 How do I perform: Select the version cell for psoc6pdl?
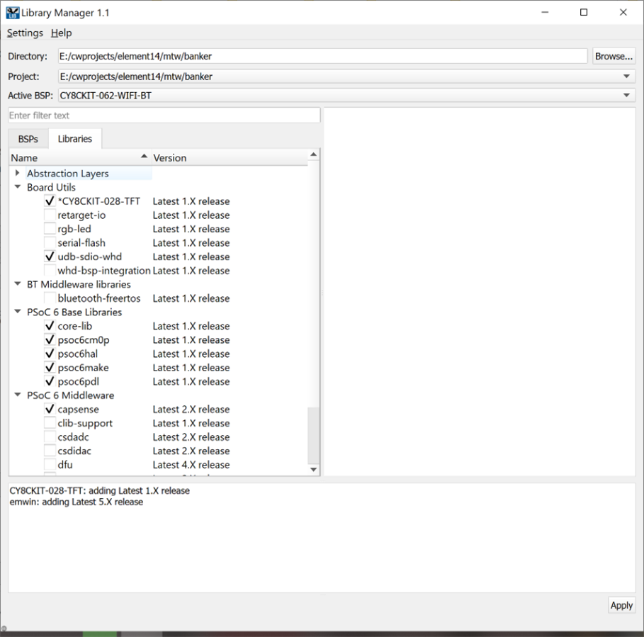pyautogui.click(x=191, y=381)
